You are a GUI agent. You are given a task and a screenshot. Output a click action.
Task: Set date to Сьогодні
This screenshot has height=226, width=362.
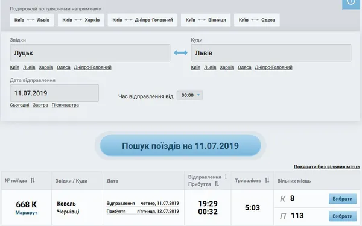19,105
